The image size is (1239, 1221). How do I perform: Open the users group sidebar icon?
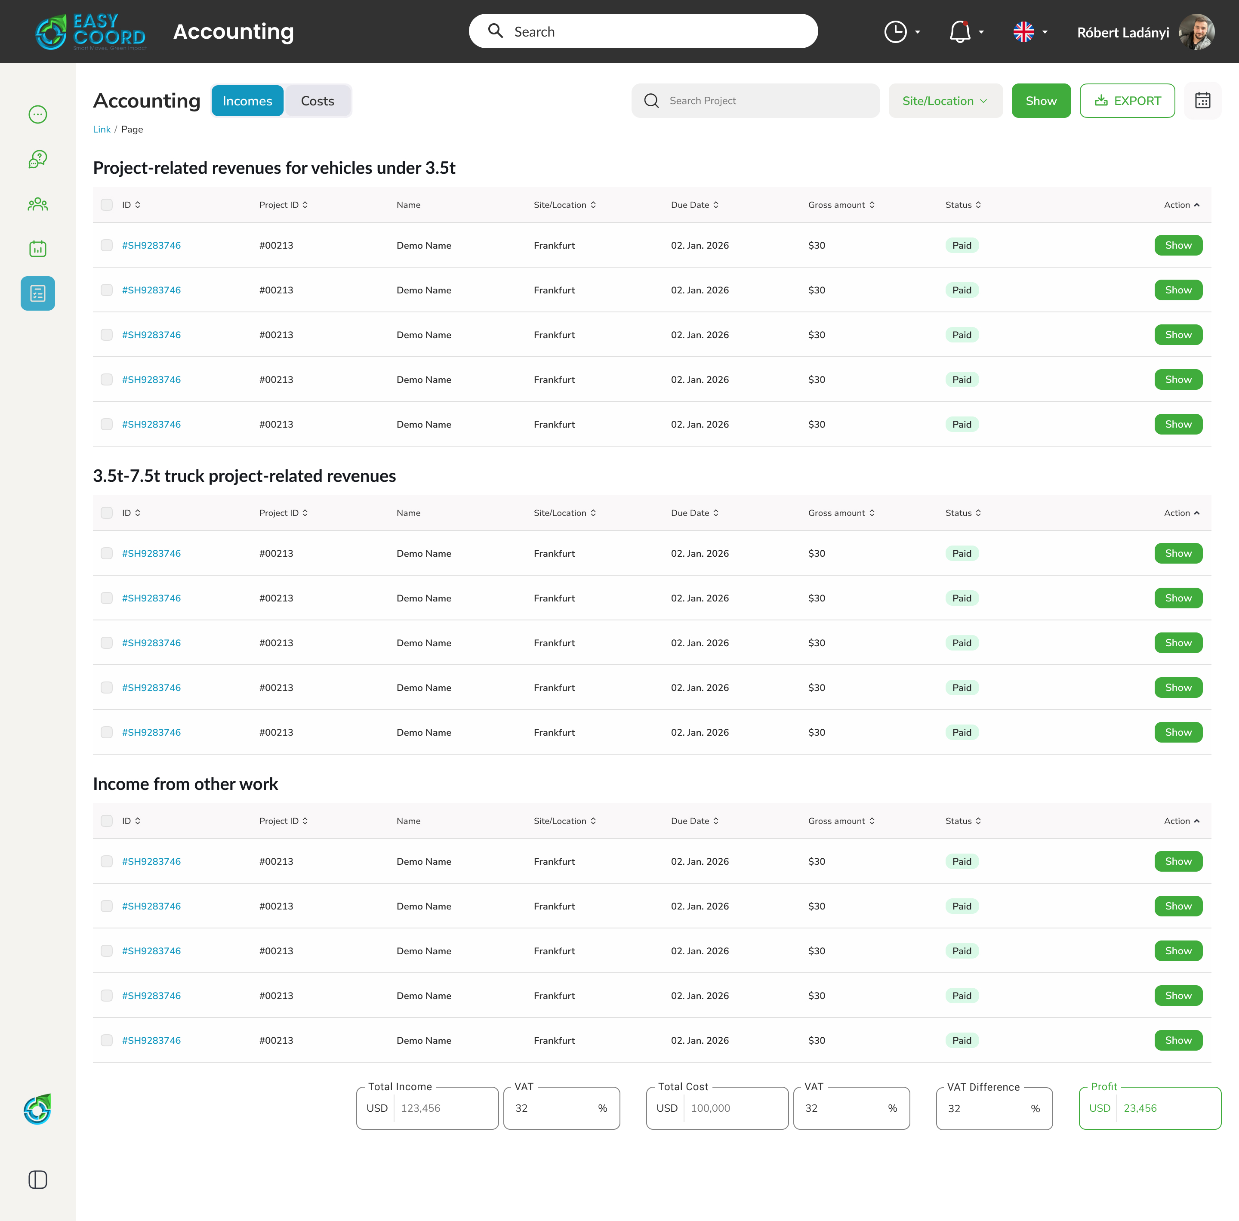click(38, 204)
